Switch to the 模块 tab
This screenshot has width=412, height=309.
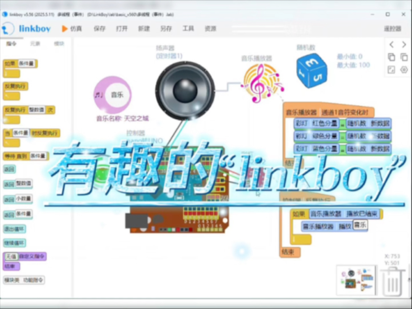[59, 43]
